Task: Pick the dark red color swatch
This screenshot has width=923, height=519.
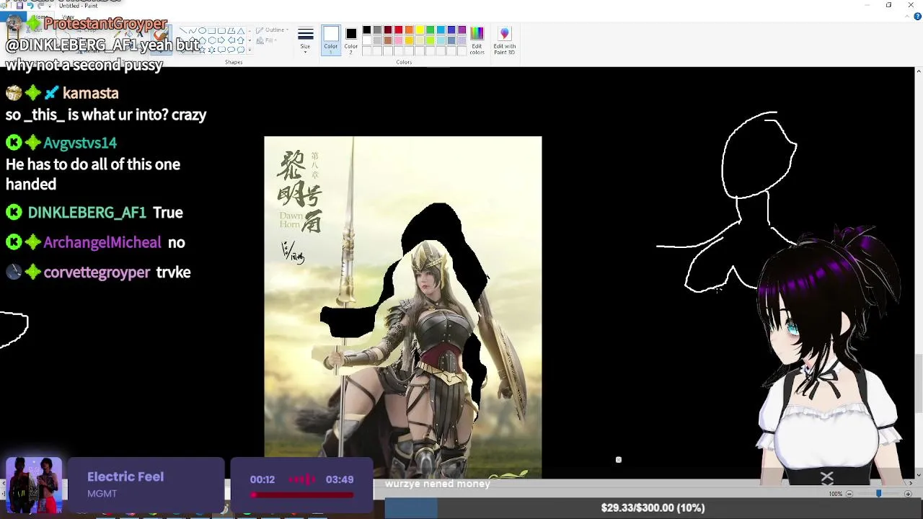Action: coord(388,30)
